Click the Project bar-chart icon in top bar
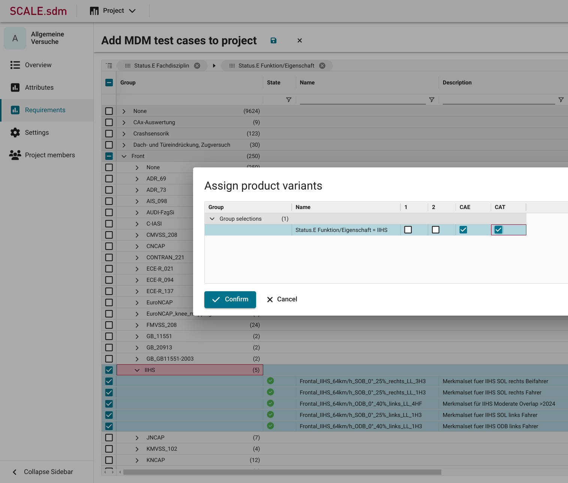568x483 pixels. [x=94, y=11]
